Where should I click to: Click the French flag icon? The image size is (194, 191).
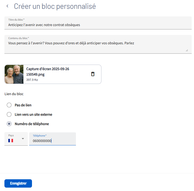coord(11,140)
